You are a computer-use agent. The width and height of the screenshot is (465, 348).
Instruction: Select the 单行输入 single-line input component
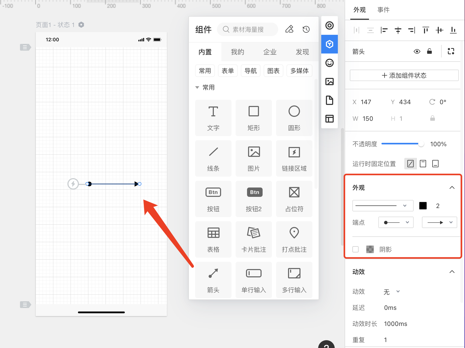[x=254, y=280]
